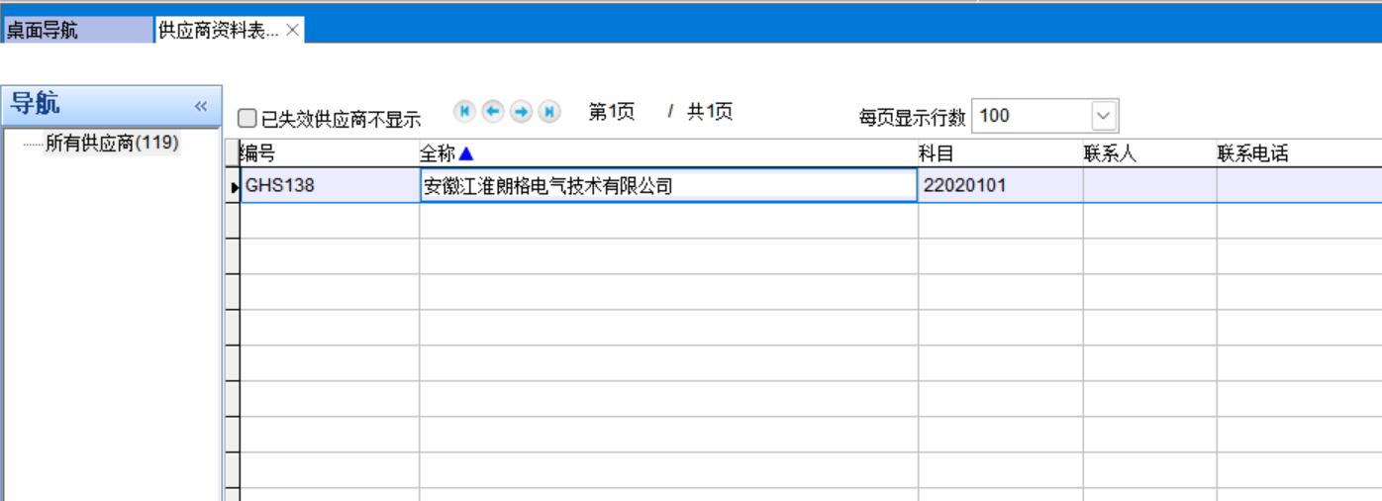
Task: Jump to the last page of suppliers
Action: 549,112
